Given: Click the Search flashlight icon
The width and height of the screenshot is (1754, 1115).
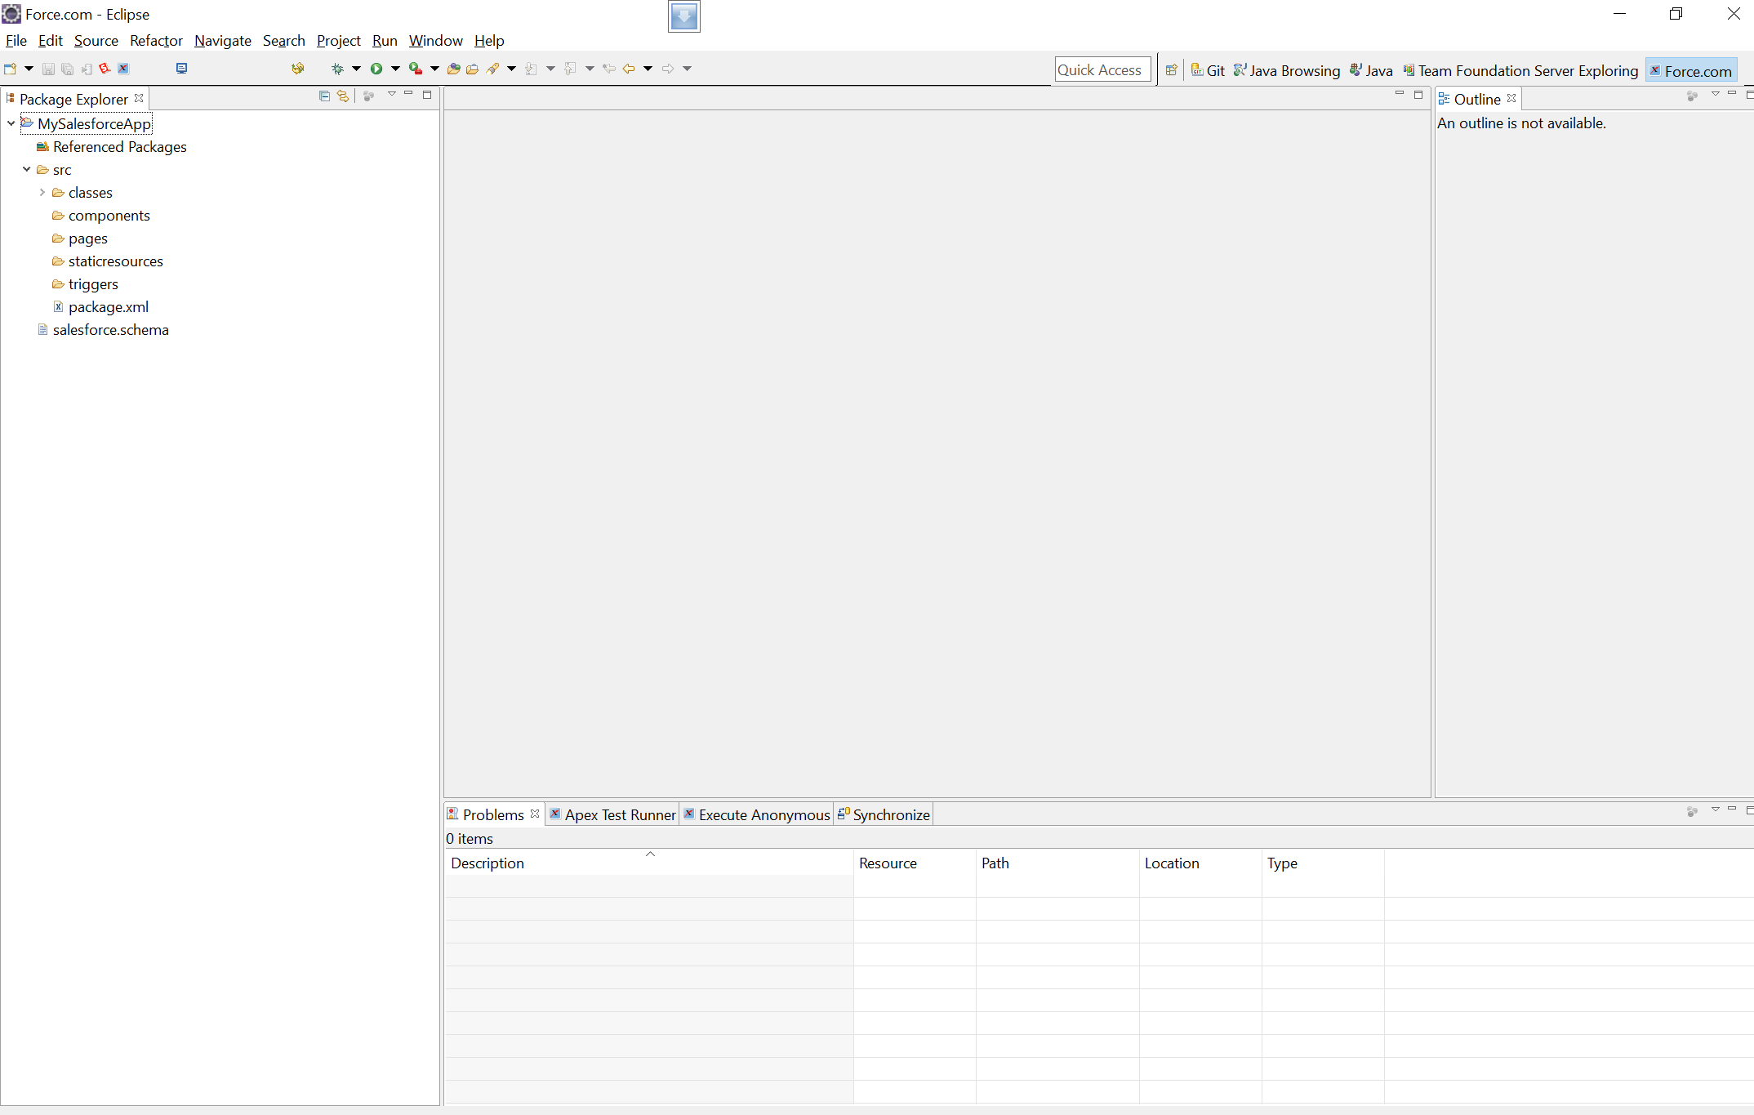Looking at the screenshot, I should [x=492, y=69].
